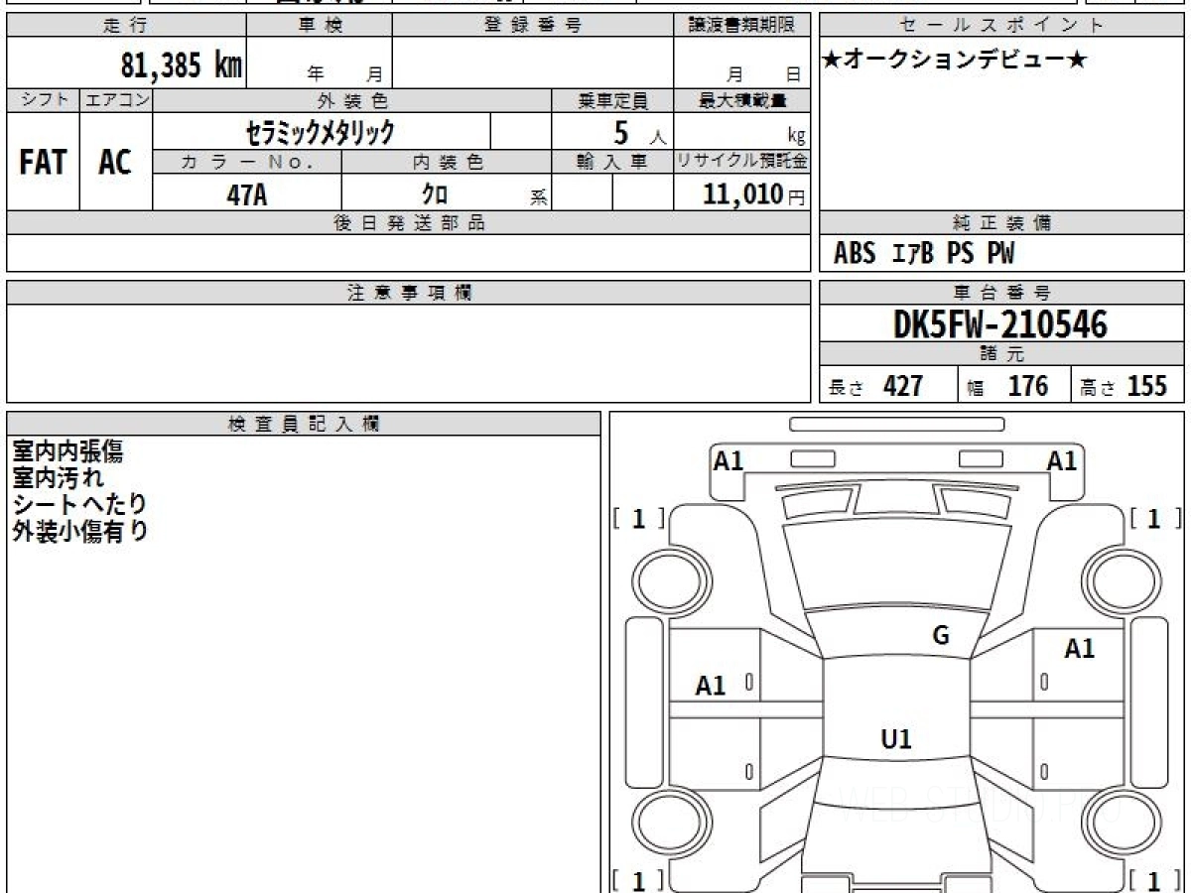The image size is (1191, 893).
Task: Select the 検査員記入欄 header bar
Action: (304, 424)
